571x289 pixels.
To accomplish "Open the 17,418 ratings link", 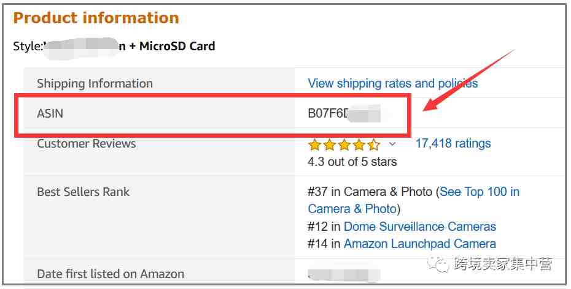I will [x=453, y=143].
